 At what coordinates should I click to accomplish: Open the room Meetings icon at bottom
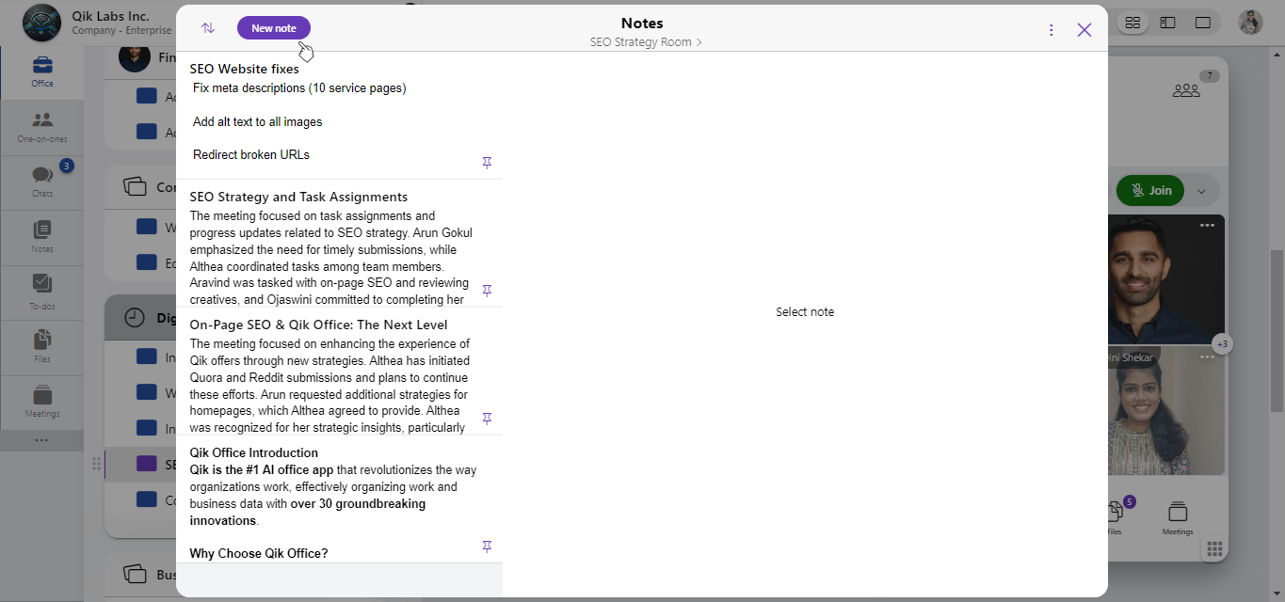click(1177, 519)
